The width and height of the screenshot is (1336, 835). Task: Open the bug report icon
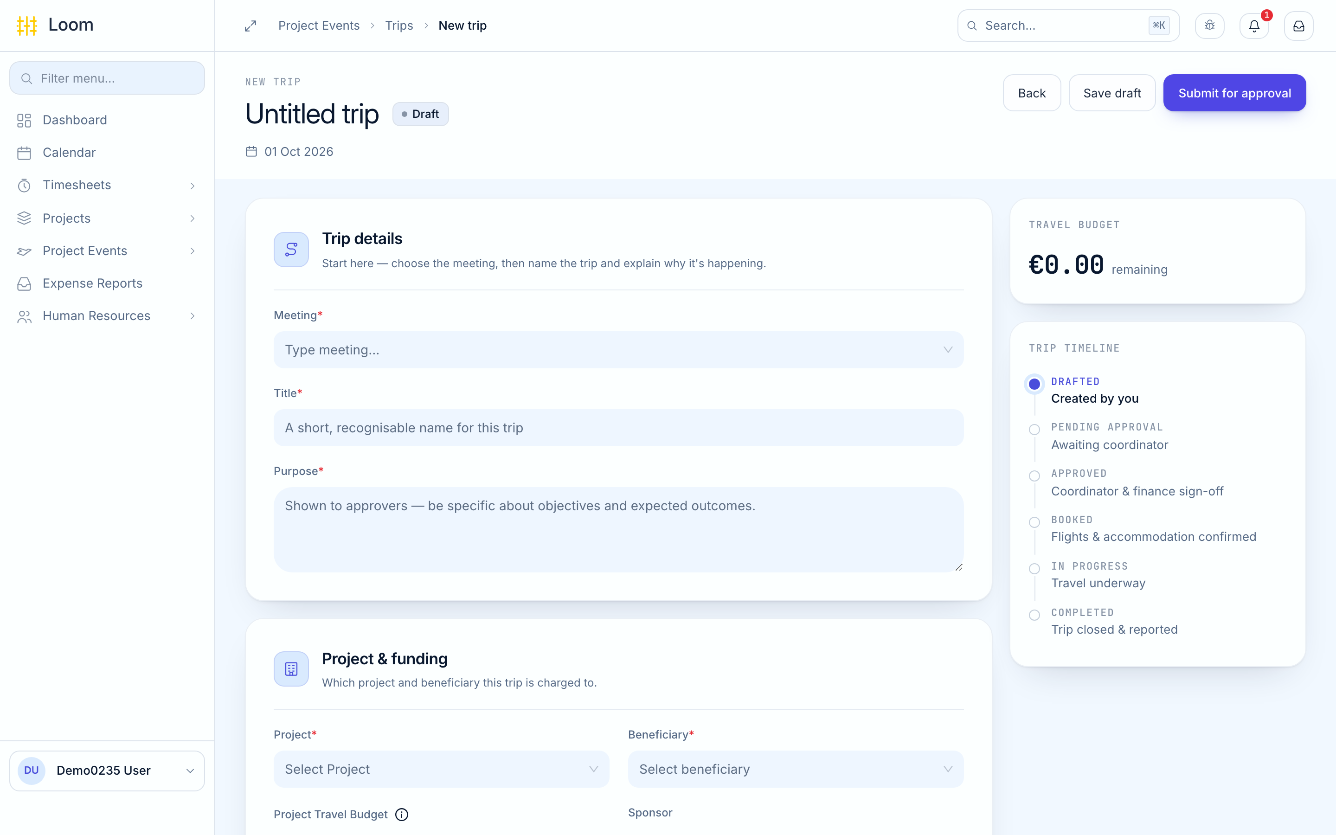tap(1209, 26)
